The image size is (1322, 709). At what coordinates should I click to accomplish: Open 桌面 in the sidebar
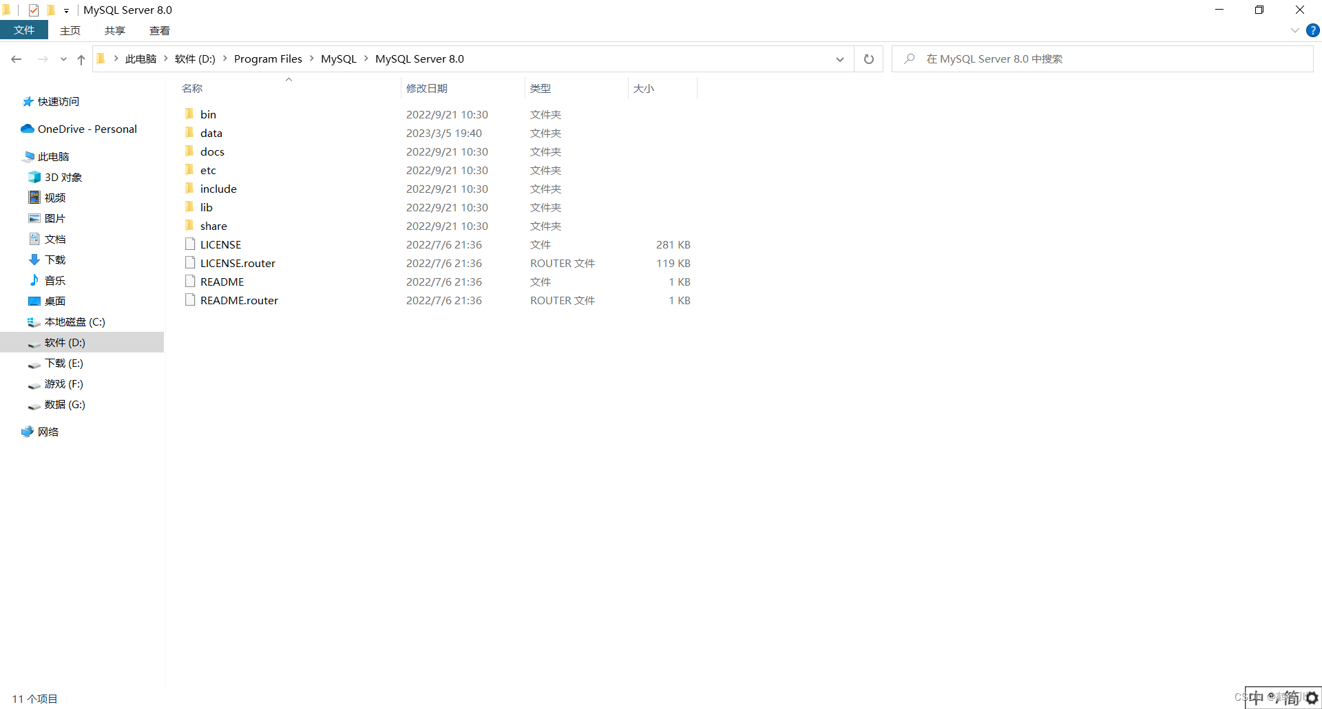tap(47, 301)
